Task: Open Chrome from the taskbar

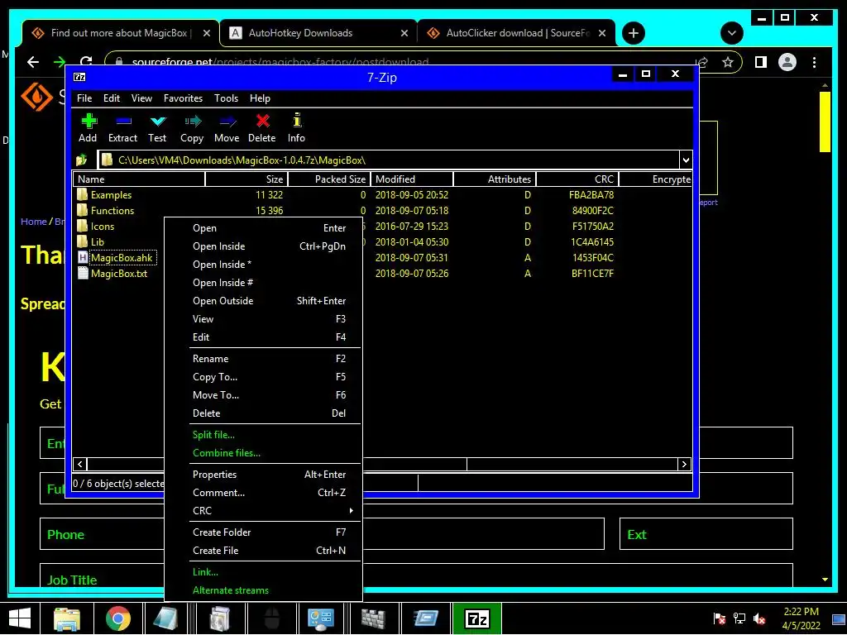Action: pos(117,618)
